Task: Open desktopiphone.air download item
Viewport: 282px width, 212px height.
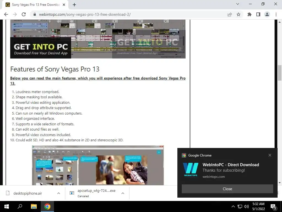Action: 28,193
